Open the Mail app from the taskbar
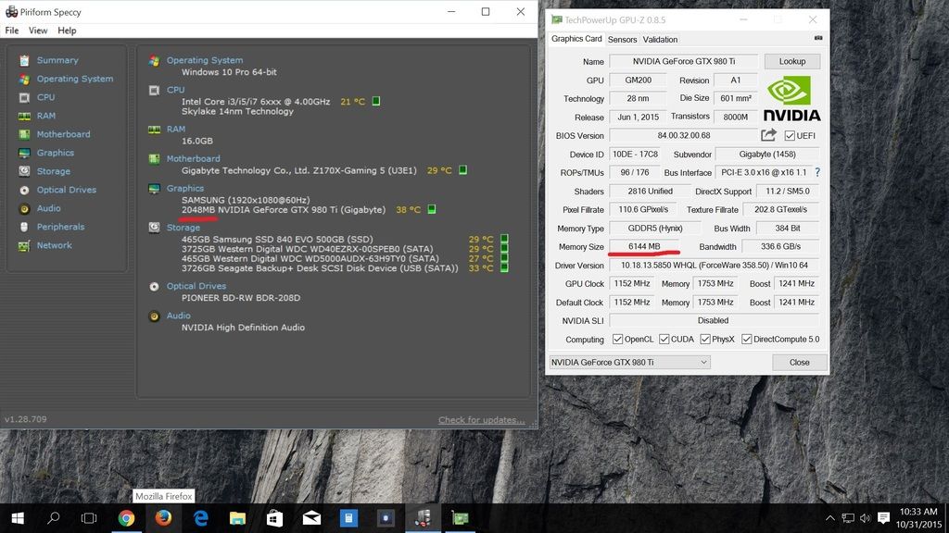 click(x=311, y=518)
